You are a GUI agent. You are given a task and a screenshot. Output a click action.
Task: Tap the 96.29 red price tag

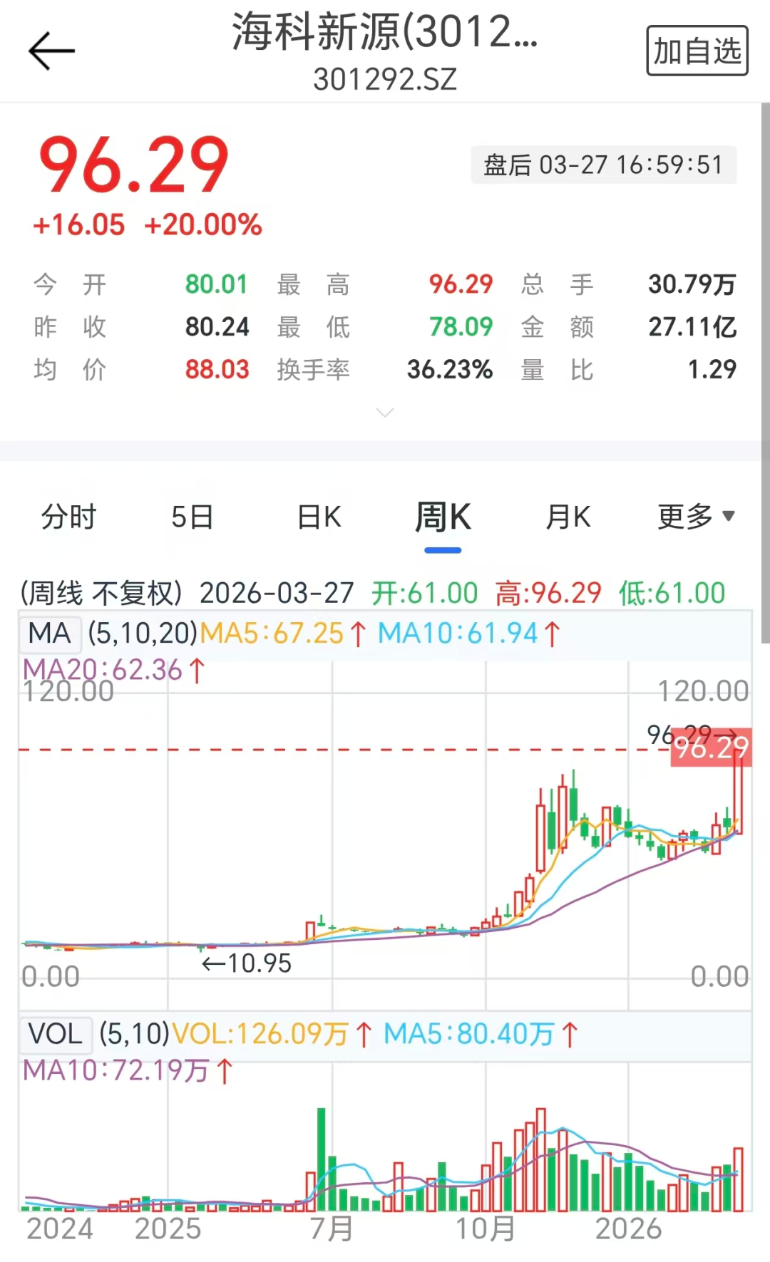711,748
